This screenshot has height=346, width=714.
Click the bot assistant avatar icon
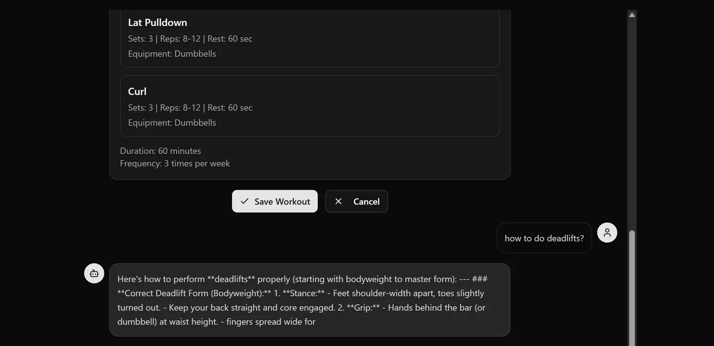pyautogui.click(x=94, y=273)
